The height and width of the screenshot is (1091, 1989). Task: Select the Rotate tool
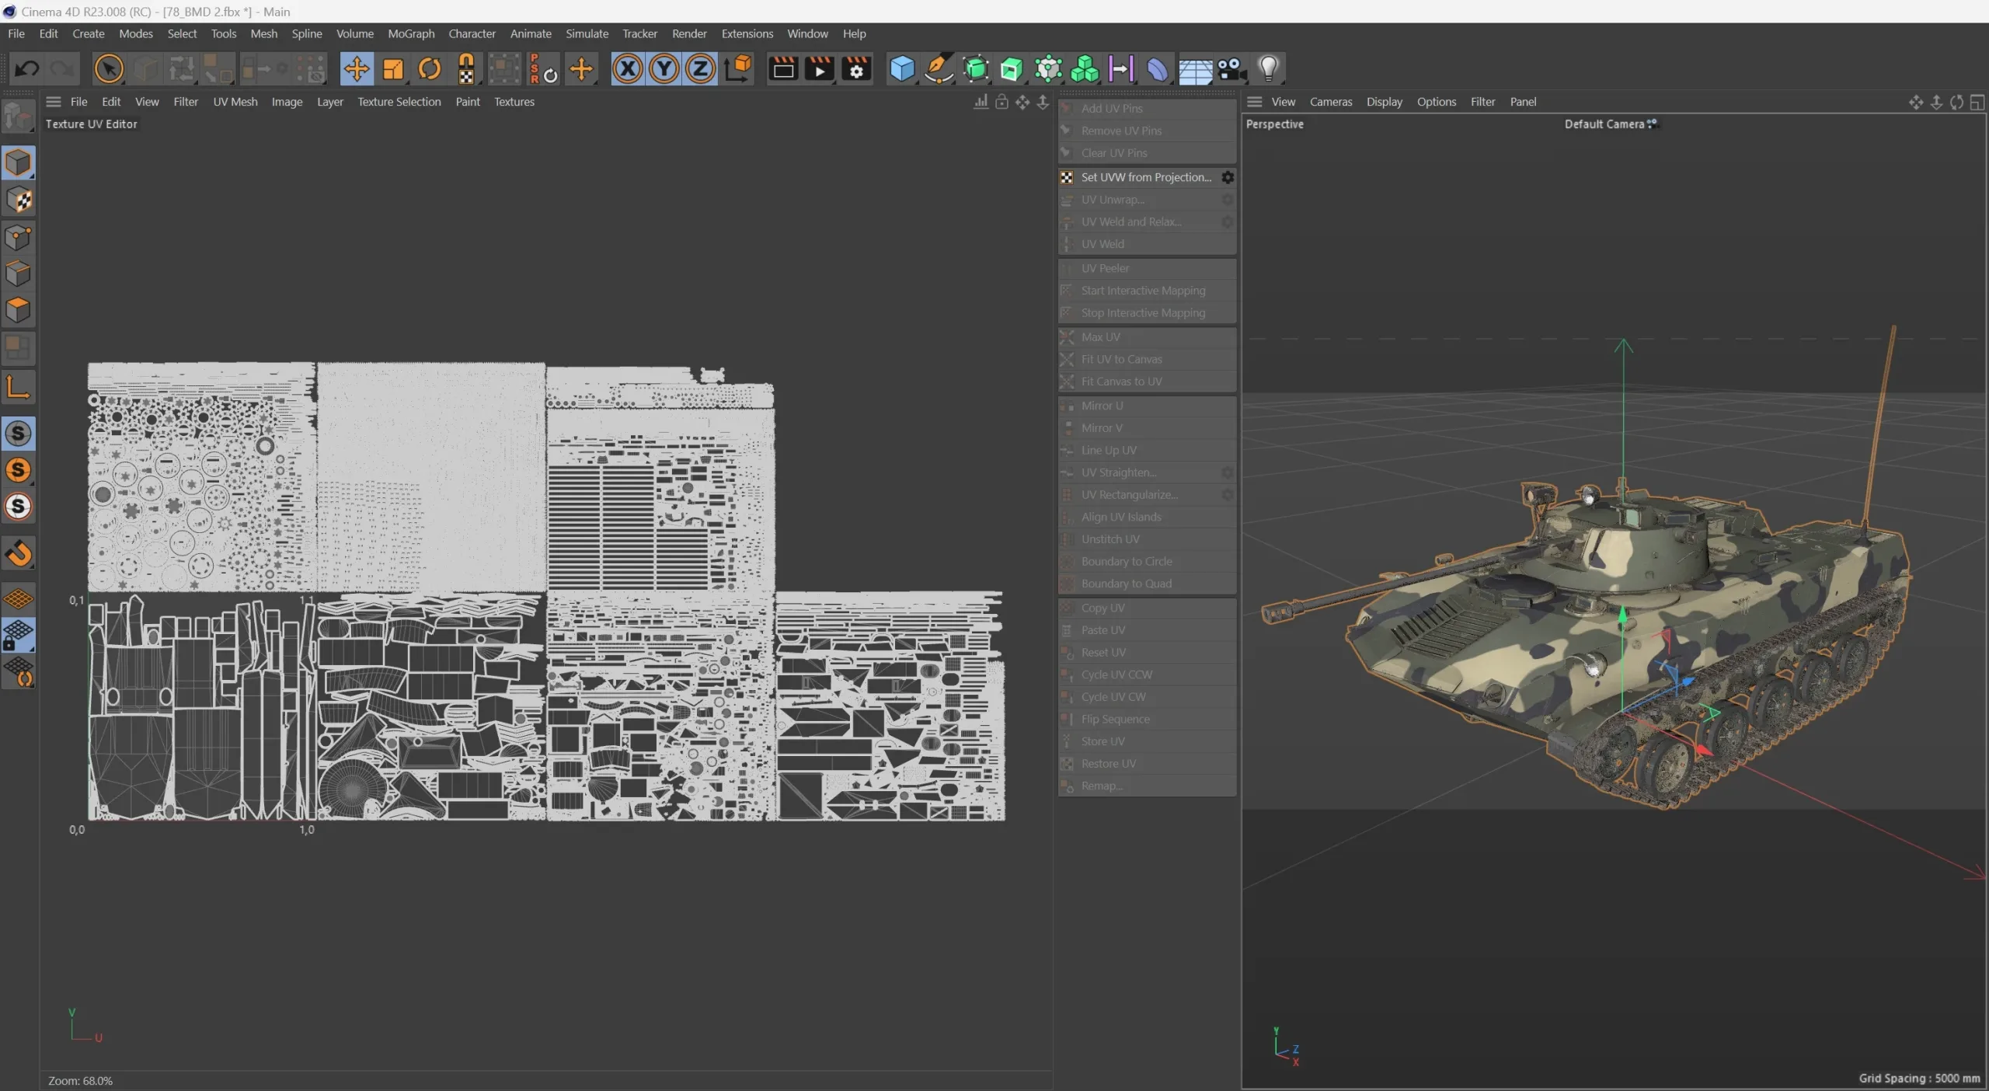[430, 69]
